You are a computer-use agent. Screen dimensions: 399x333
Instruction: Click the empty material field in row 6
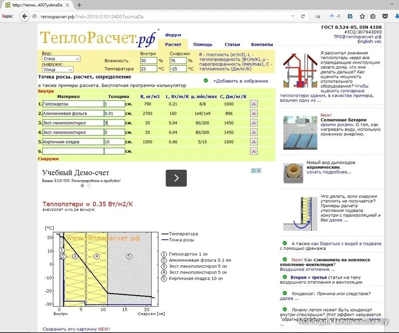(x=73, y=151)
